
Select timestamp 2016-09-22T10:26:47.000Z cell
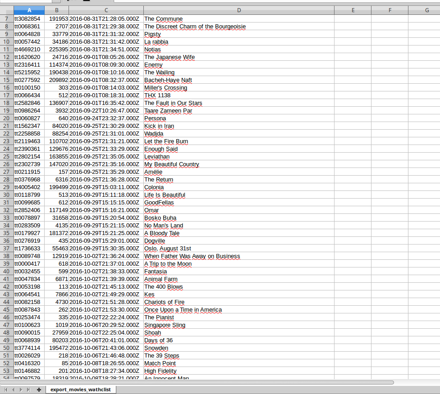click(106, 111)
